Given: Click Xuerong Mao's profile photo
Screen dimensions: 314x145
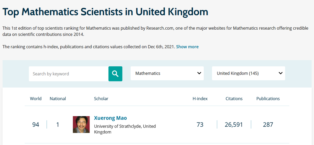Looking at the screenshot, I should (81, 125).
